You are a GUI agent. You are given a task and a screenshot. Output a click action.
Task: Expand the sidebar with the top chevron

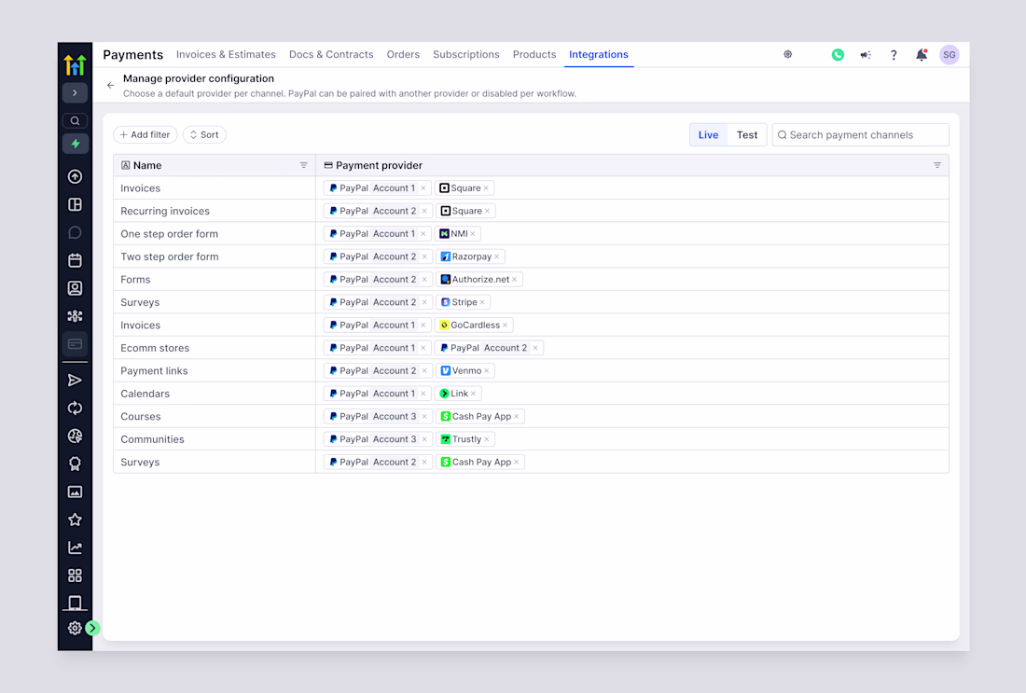[75, 93]
